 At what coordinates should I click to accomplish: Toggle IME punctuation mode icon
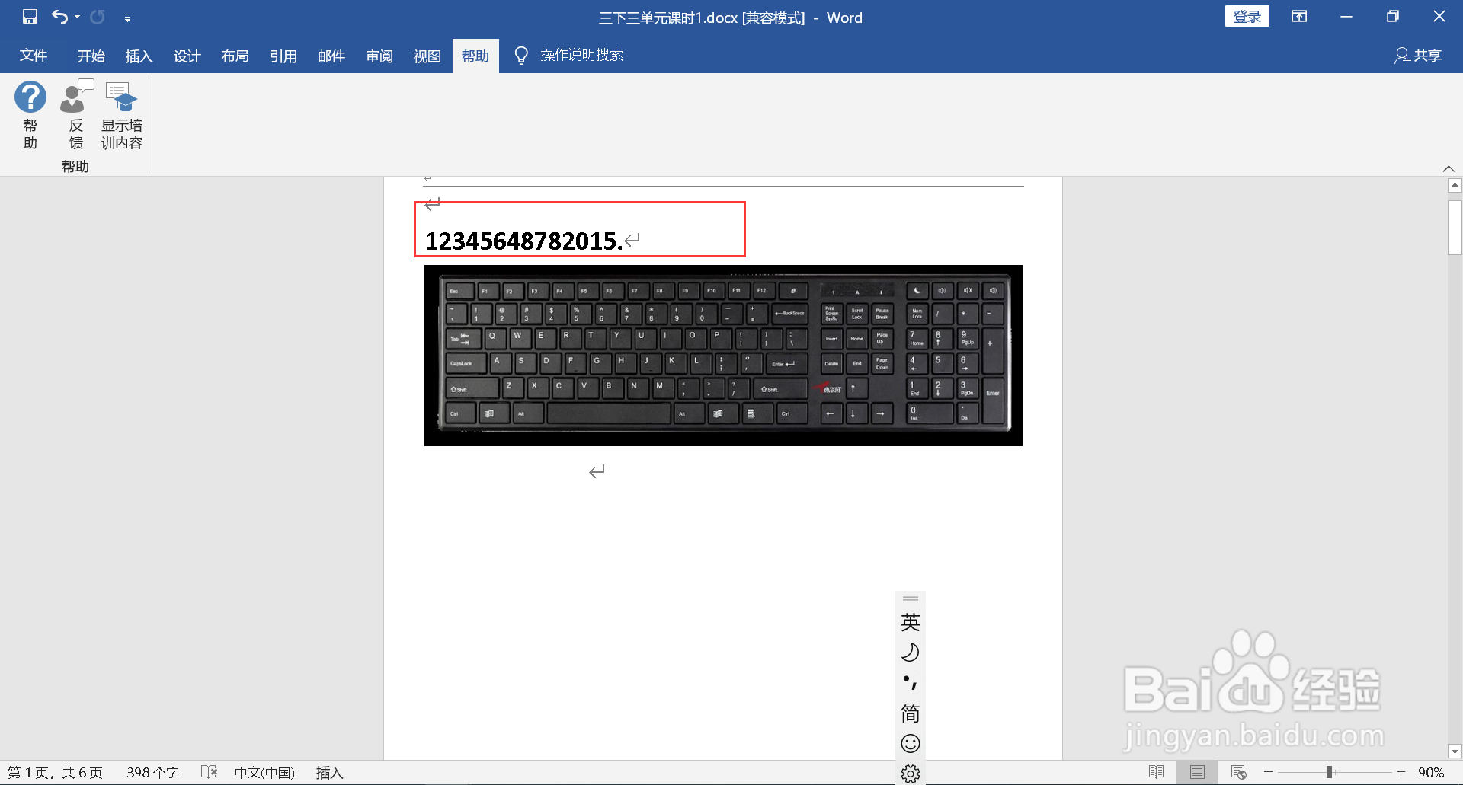(911, 682)
